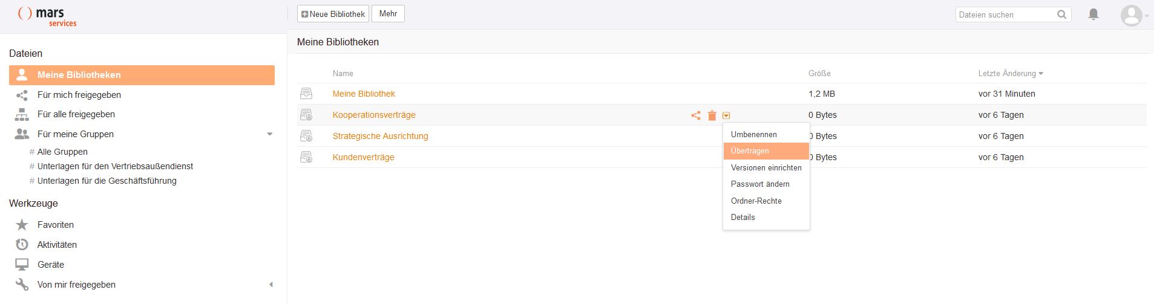This screenshot has width=1154, height=304.
Task: Select Übertragen from the context menu
Action: (x=750, y=151)
